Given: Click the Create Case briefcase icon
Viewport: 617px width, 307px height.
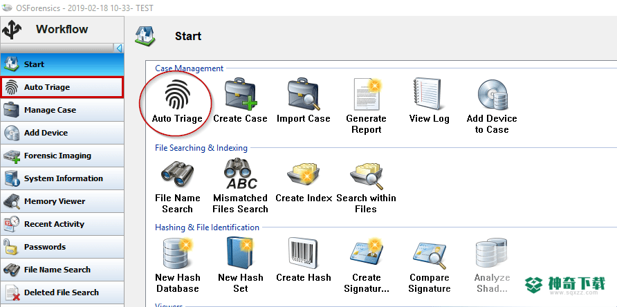Looking at the screenshot, I should tap(241, 93).
